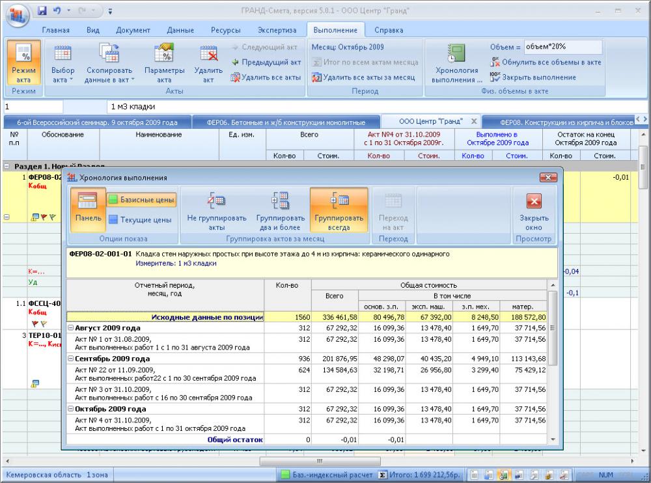Collapse the Сентябрь 2009 года group

pos(72,359)
